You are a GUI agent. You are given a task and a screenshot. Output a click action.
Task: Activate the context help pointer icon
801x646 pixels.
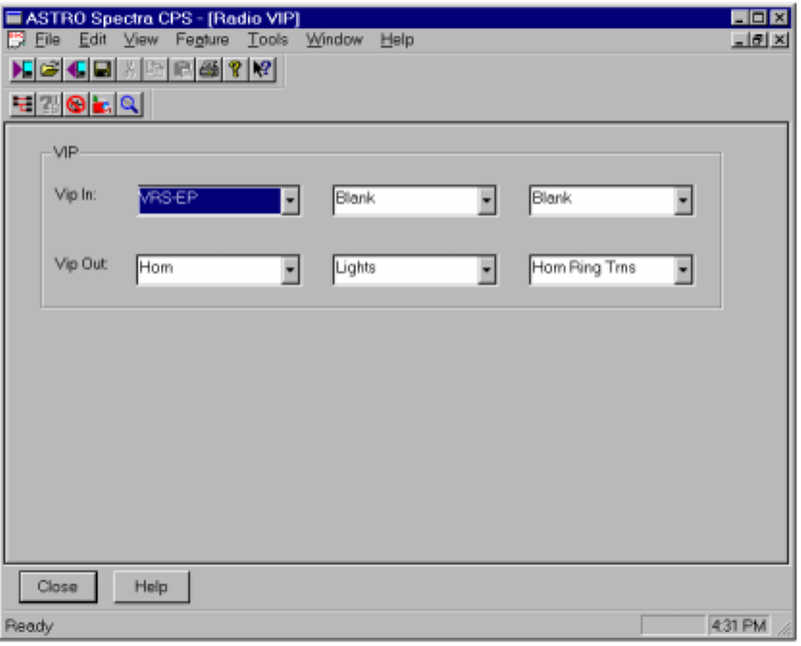[x=263, y=69]
